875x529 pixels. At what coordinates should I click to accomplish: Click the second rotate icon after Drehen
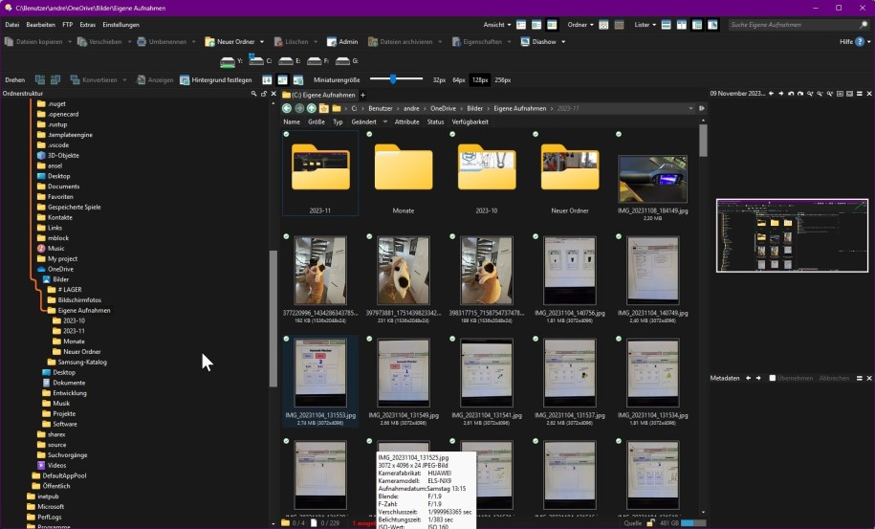pyautogui.click(x=55, y=79)
